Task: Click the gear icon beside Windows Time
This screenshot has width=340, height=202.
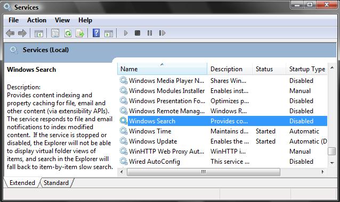Action: click(124, 131)
